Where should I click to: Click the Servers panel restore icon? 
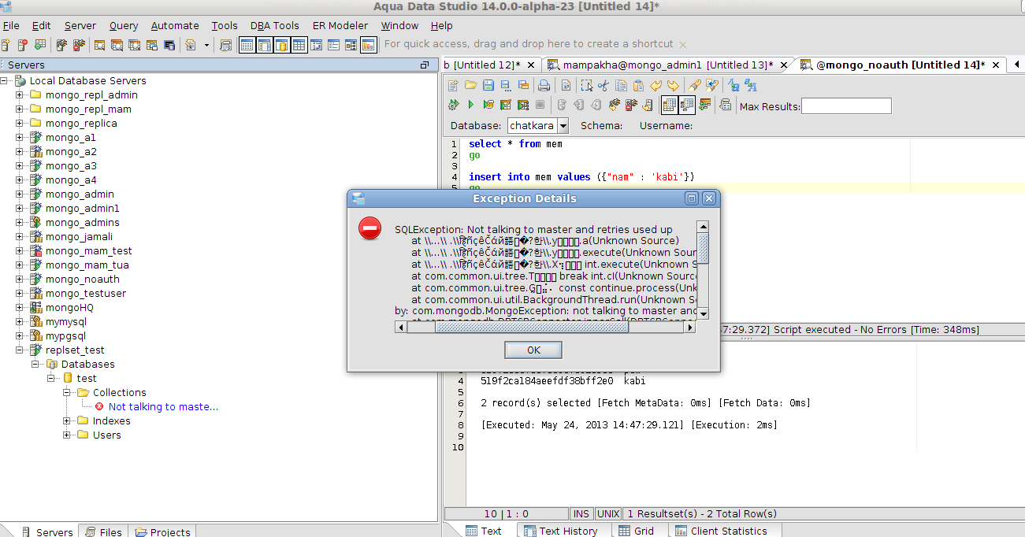pyautogui.click(x=425, y=65)
